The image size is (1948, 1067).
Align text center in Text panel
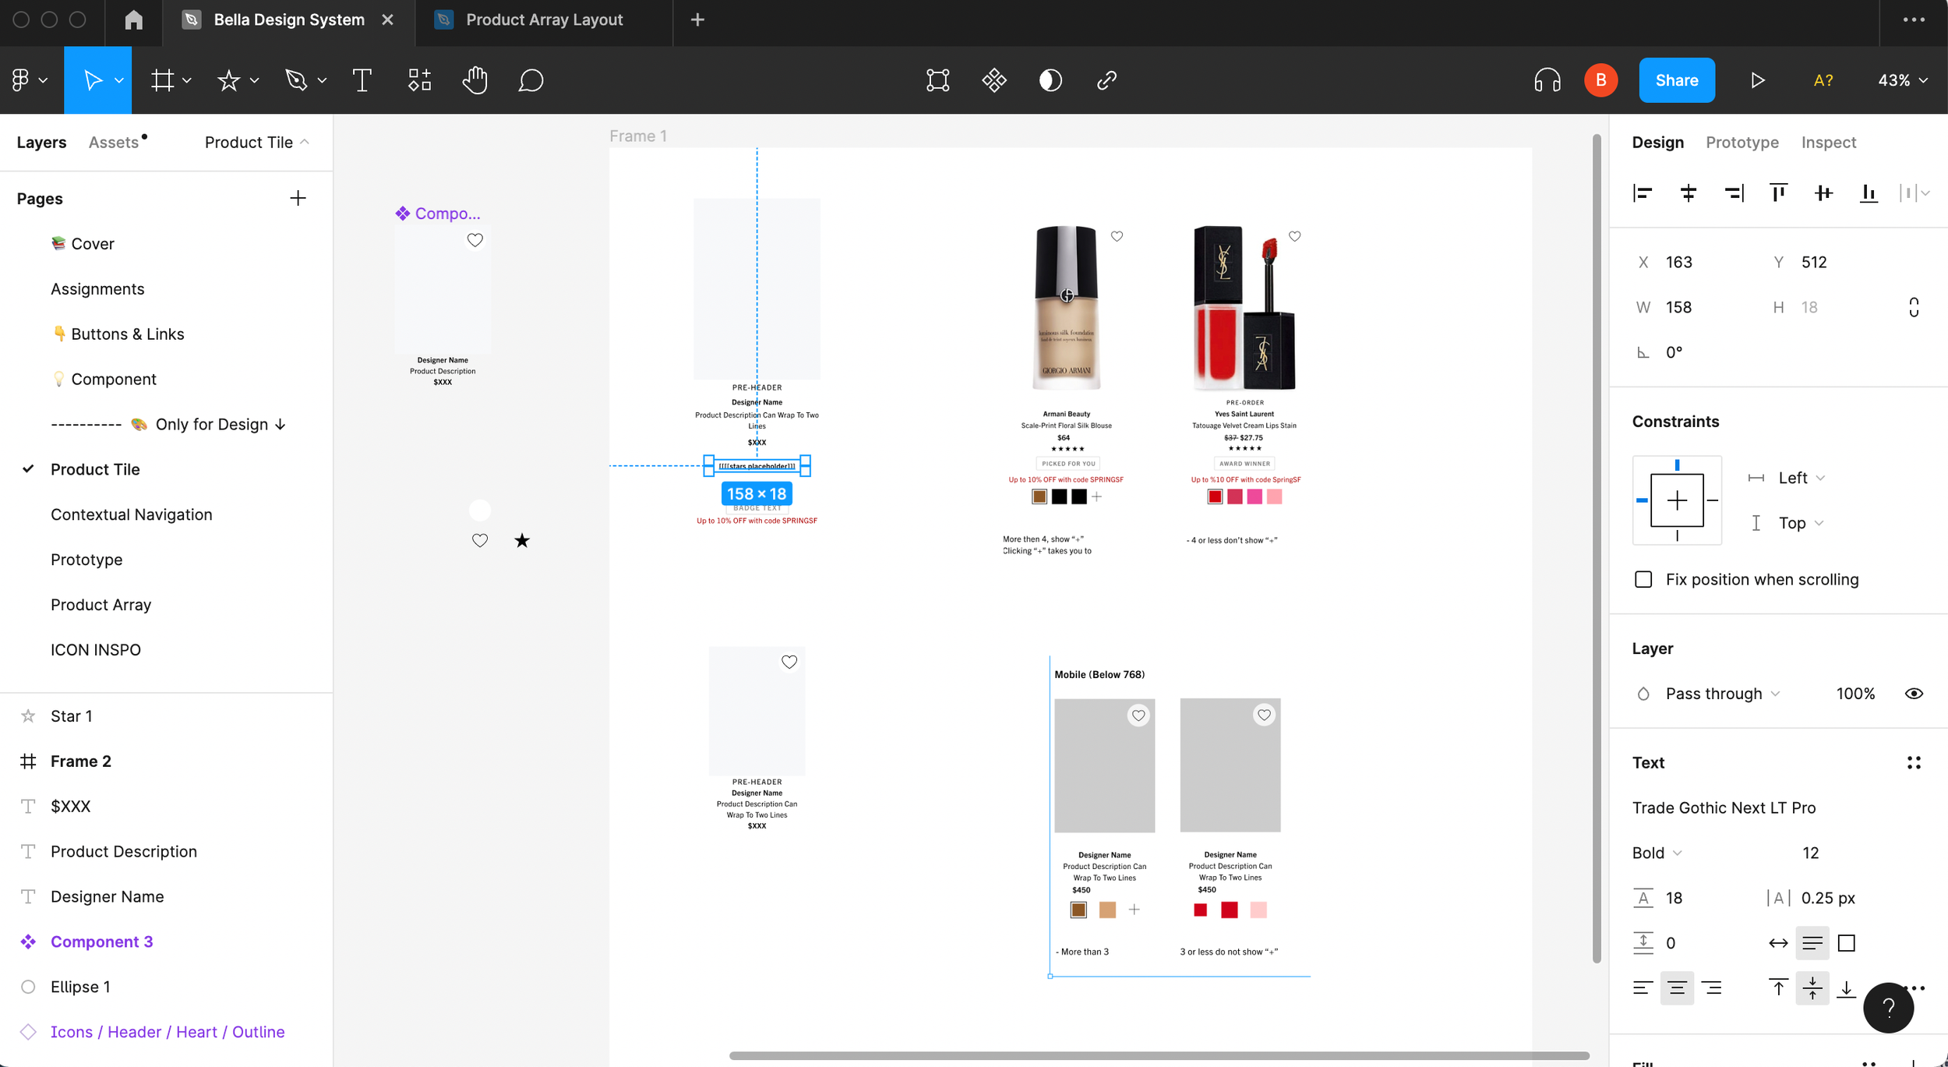pos(1677,988)
